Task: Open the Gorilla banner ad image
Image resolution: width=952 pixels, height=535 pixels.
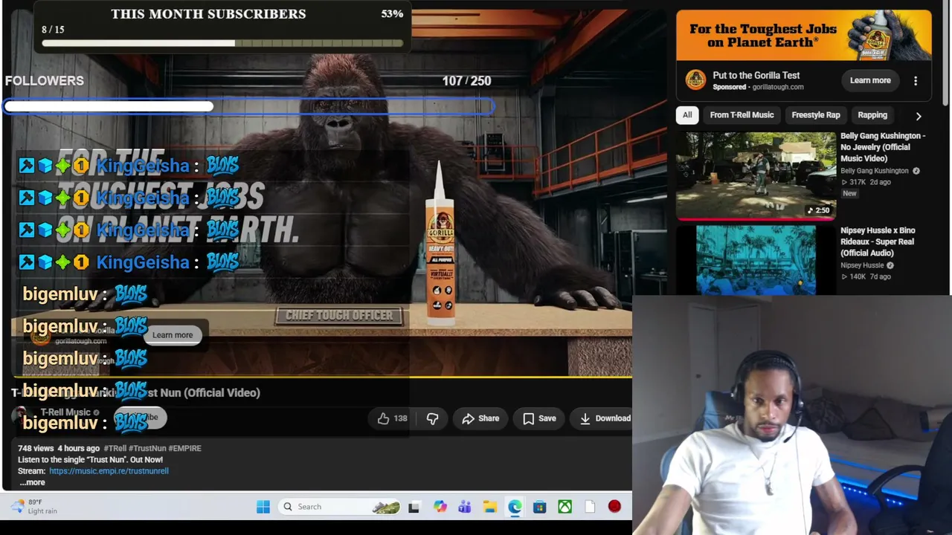Action: pyautogui.click(x=803, y=36)
